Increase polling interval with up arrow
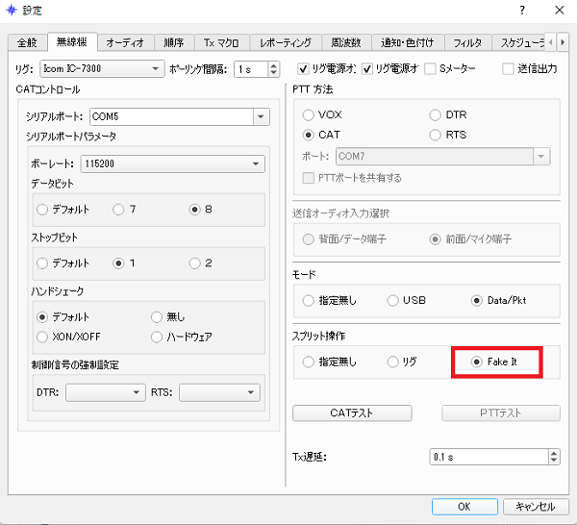Screen dimensions: 577x525 coord(274,65)
